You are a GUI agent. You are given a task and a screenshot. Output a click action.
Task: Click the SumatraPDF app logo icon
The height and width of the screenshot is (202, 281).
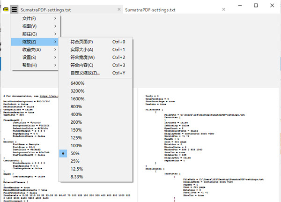point(5,9)
